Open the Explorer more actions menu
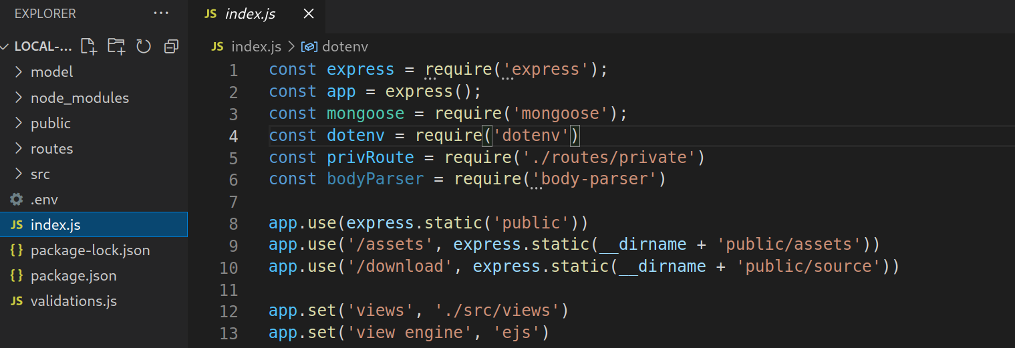1015x348 pixels. click(x=161, y=13)
